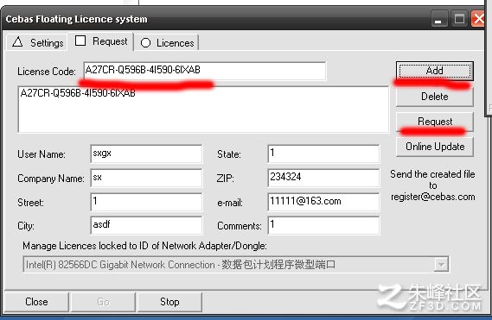Open the Licences tab

click(x=167, y=42)
